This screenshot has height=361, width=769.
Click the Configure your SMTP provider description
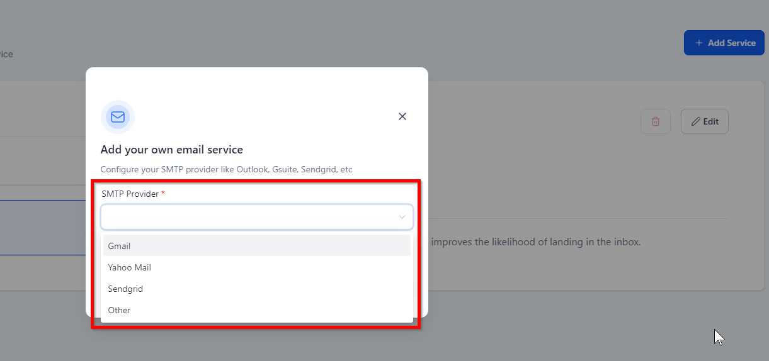coord(226,170)
